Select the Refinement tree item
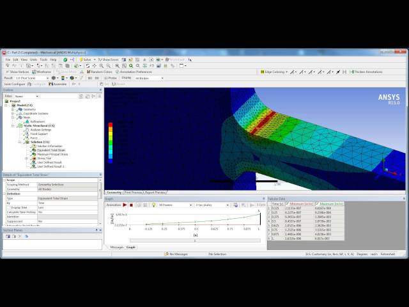Screen dimensions: 409x307 click(37, 122)
